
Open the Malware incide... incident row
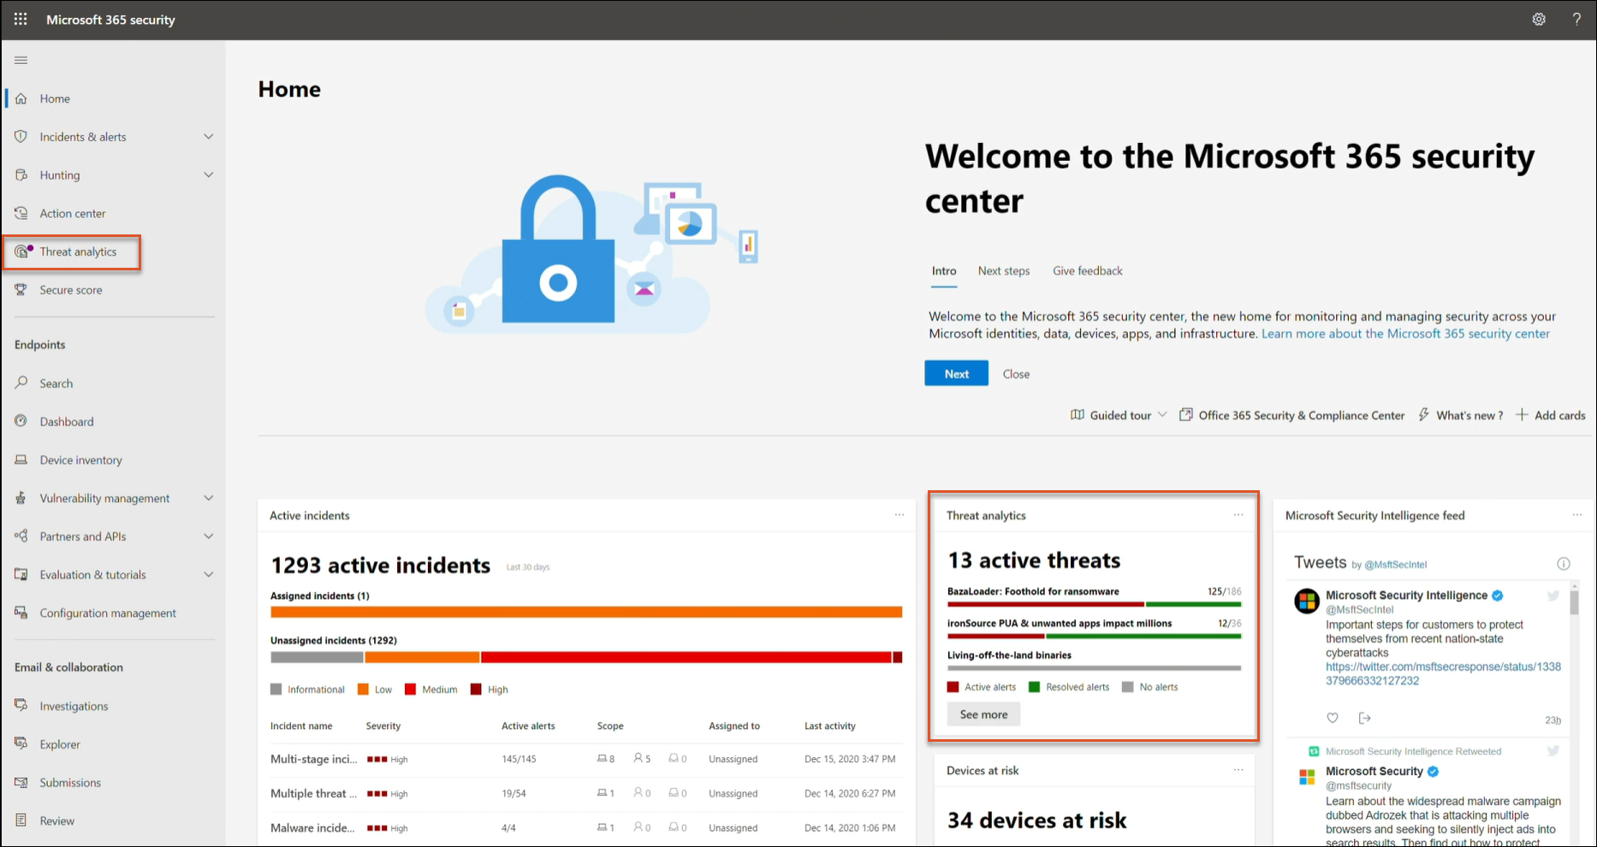pos(585,827)
